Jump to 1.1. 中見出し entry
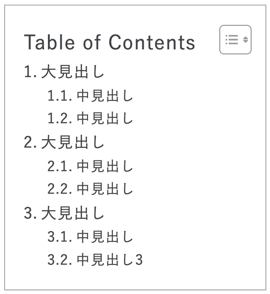Image resolution: width=270 pixels, height=294 pixels. pos(90,96)
